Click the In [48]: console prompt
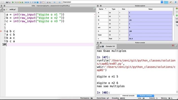This screenshot has height=100, width=178. pyautogui.click(x=103, y=92)
